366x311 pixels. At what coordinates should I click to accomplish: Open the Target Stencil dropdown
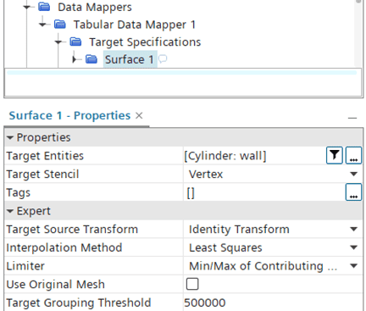[353, 174]
